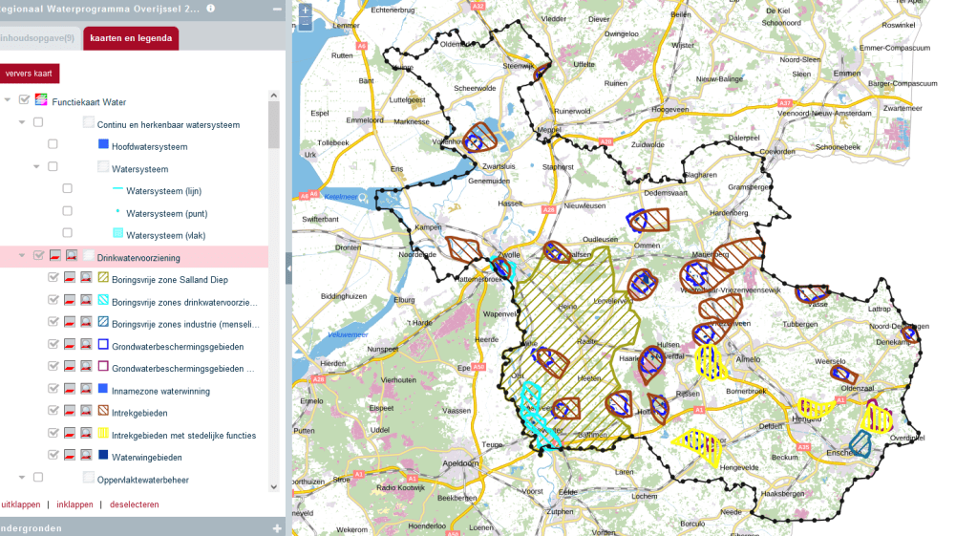Click the transparency icon for Drinkwatervoorziening
The height and width of the screenshot is (536, 977).
click(x=55, y=257)
